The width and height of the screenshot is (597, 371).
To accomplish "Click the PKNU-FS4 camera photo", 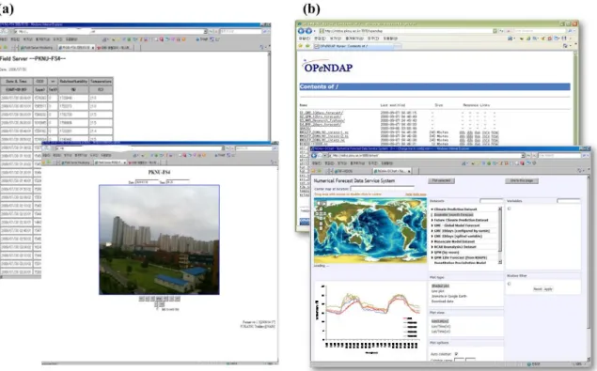I will [x=159, y=240].
